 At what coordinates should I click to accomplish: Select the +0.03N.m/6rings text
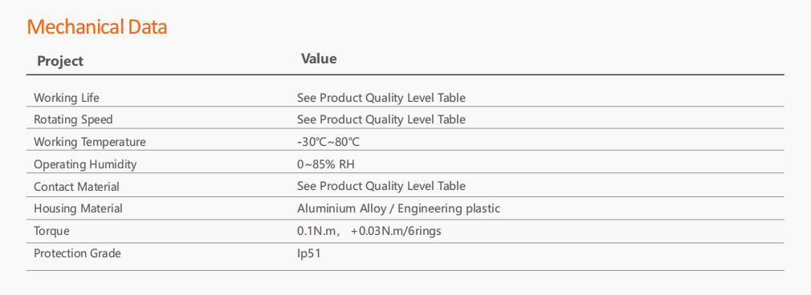pyautogui.click(x=396, y=231)
